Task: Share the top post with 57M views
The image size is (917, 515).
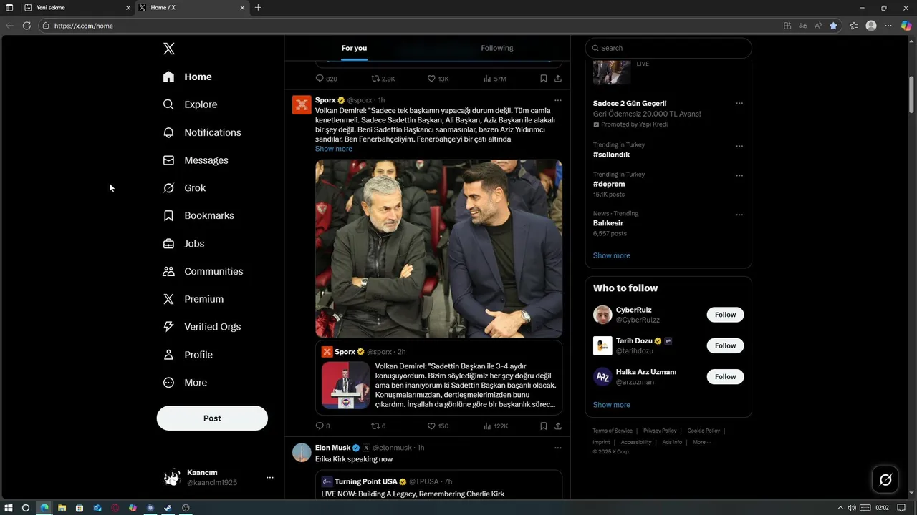Action: (x=558, y=79)
